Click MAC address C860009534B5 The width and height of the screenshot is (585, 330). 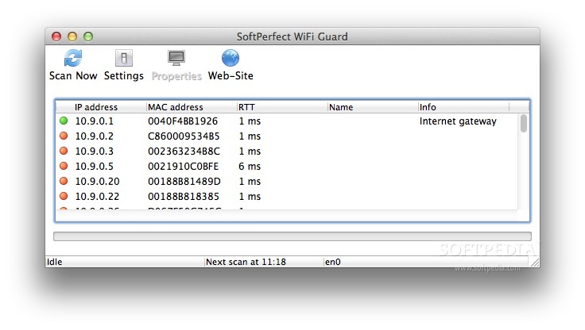click(x=184, y=136)
